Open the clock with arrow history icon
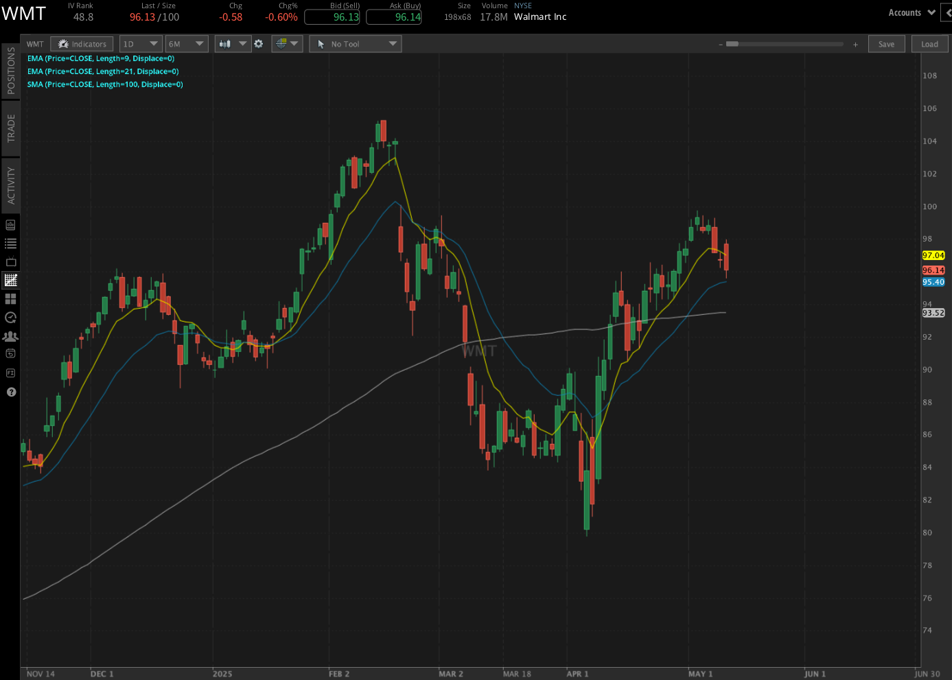 (x=10, y=318)
